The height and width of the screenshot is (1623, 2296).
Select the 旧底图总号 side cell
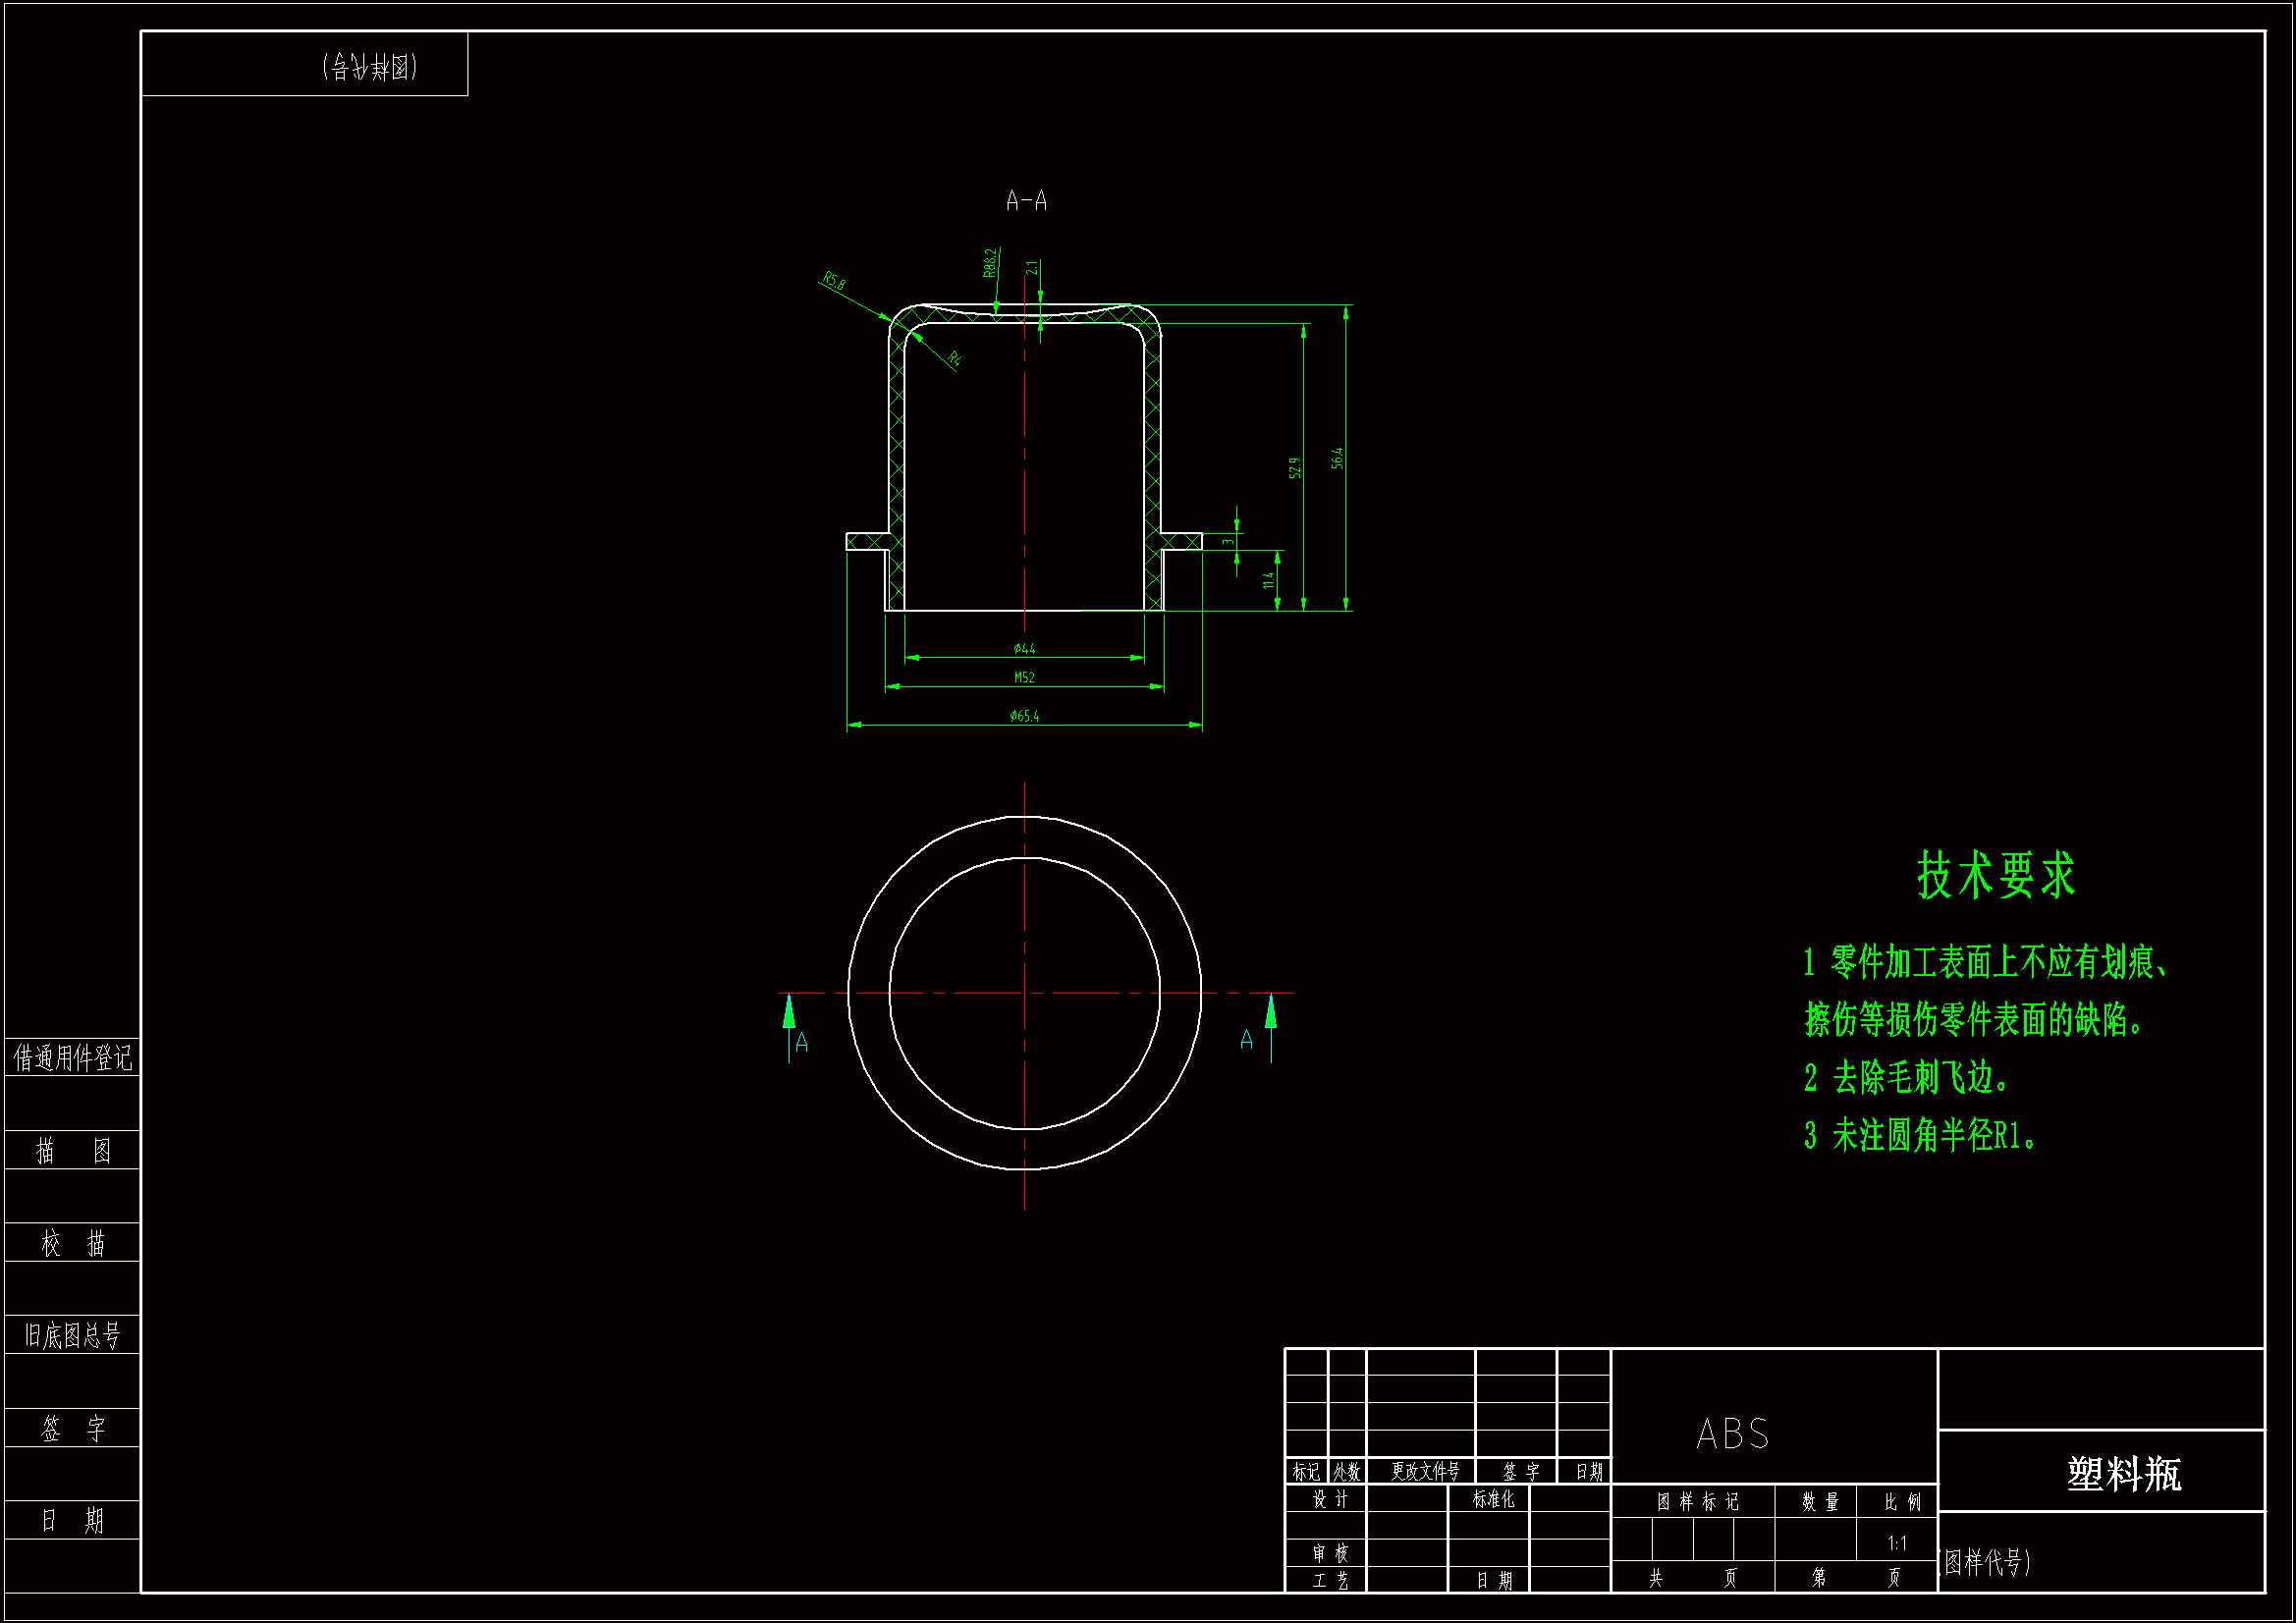coord(72,1335)
